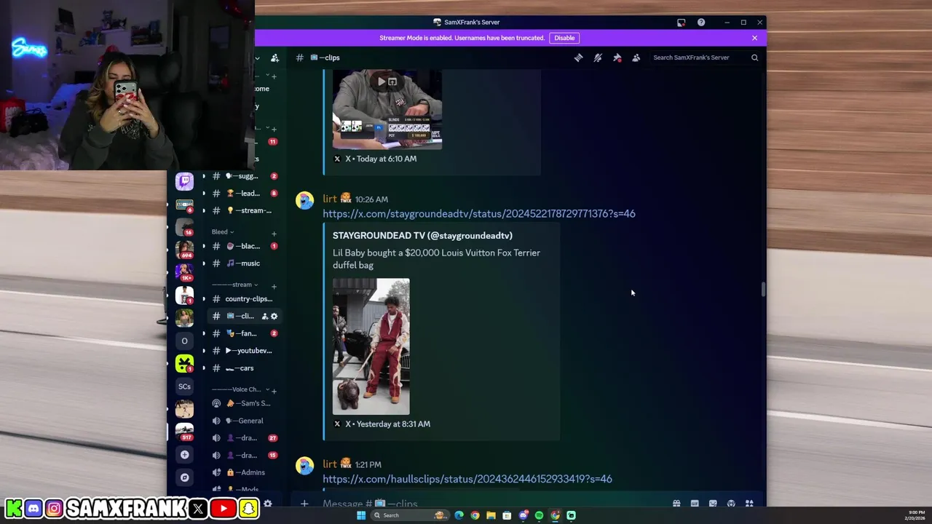Open Spotify from the Windows taskbar
This screenshot has width=932, height=524.
(539, 515)
